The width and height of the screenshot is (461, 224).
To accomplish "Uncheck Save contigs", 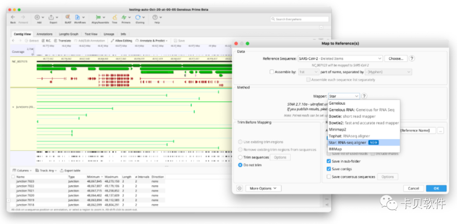I will 329,169.
